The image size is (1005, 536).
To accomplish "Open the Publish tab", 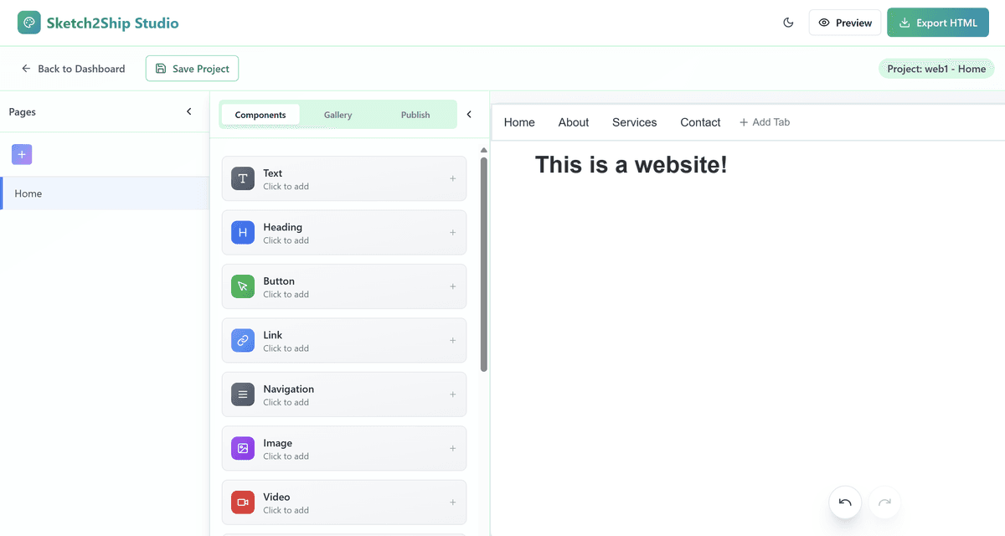I will pyautogui.click(x=415, y=115).
